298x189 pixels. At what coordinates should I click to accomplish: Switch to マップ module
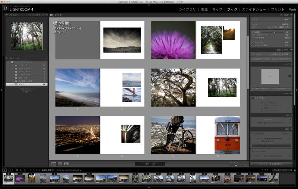(x=217, y=9)
